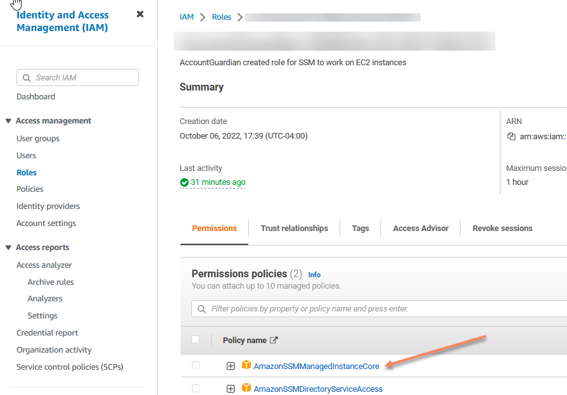
Task: Click the creation date 'October 06, 2022, 17:39 (UTC-04:00)'
Action: (x=243, y=136)
